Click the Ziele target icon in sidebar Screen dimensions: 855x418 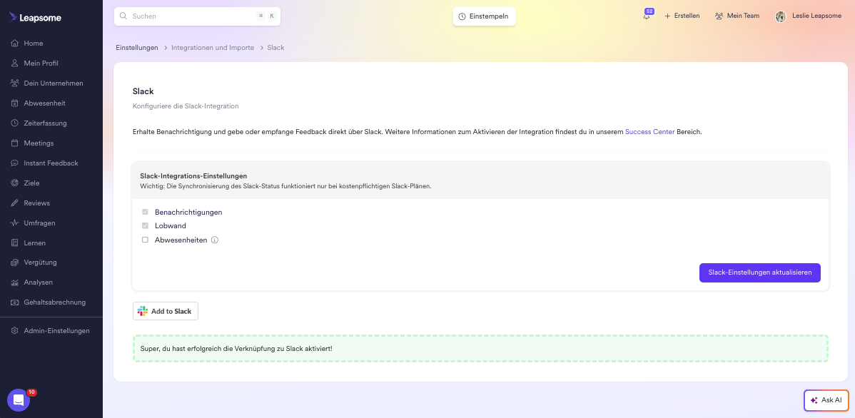coord(15,183)
